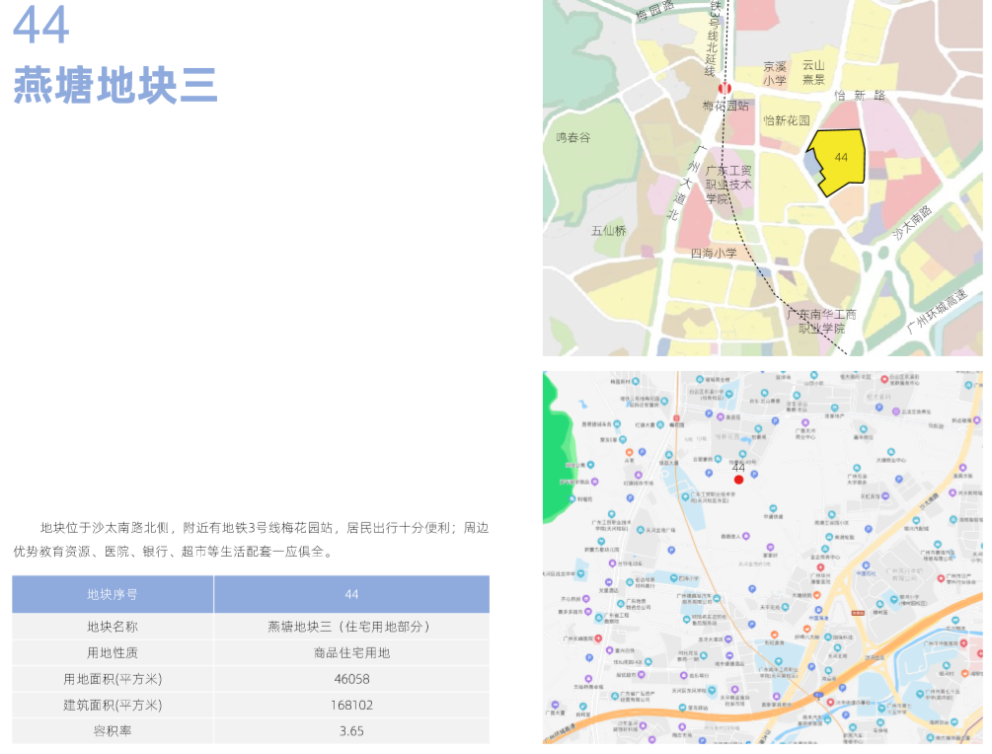The image size is (992, 754).
Task: Click the 京溪小学 map label
Action: [x=775, y=73]
